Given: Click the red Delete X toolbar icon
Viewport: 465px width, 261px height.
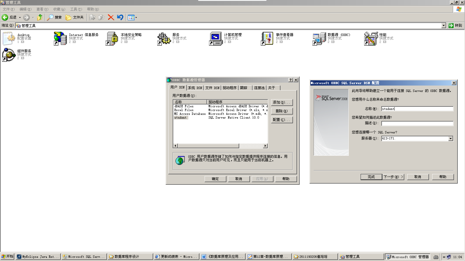Looking at the screenshot, I should (111, 17).
